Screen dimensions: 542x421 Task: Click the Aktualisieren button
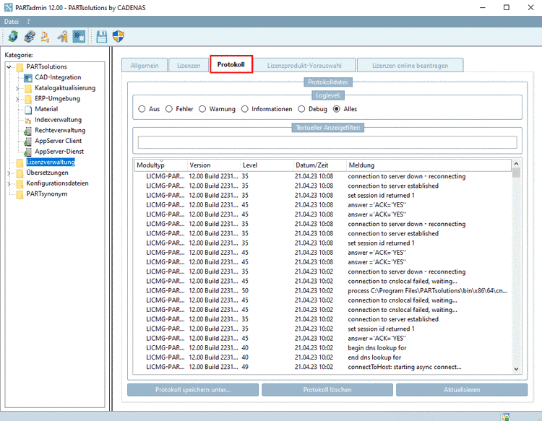(x=462, y=390)
